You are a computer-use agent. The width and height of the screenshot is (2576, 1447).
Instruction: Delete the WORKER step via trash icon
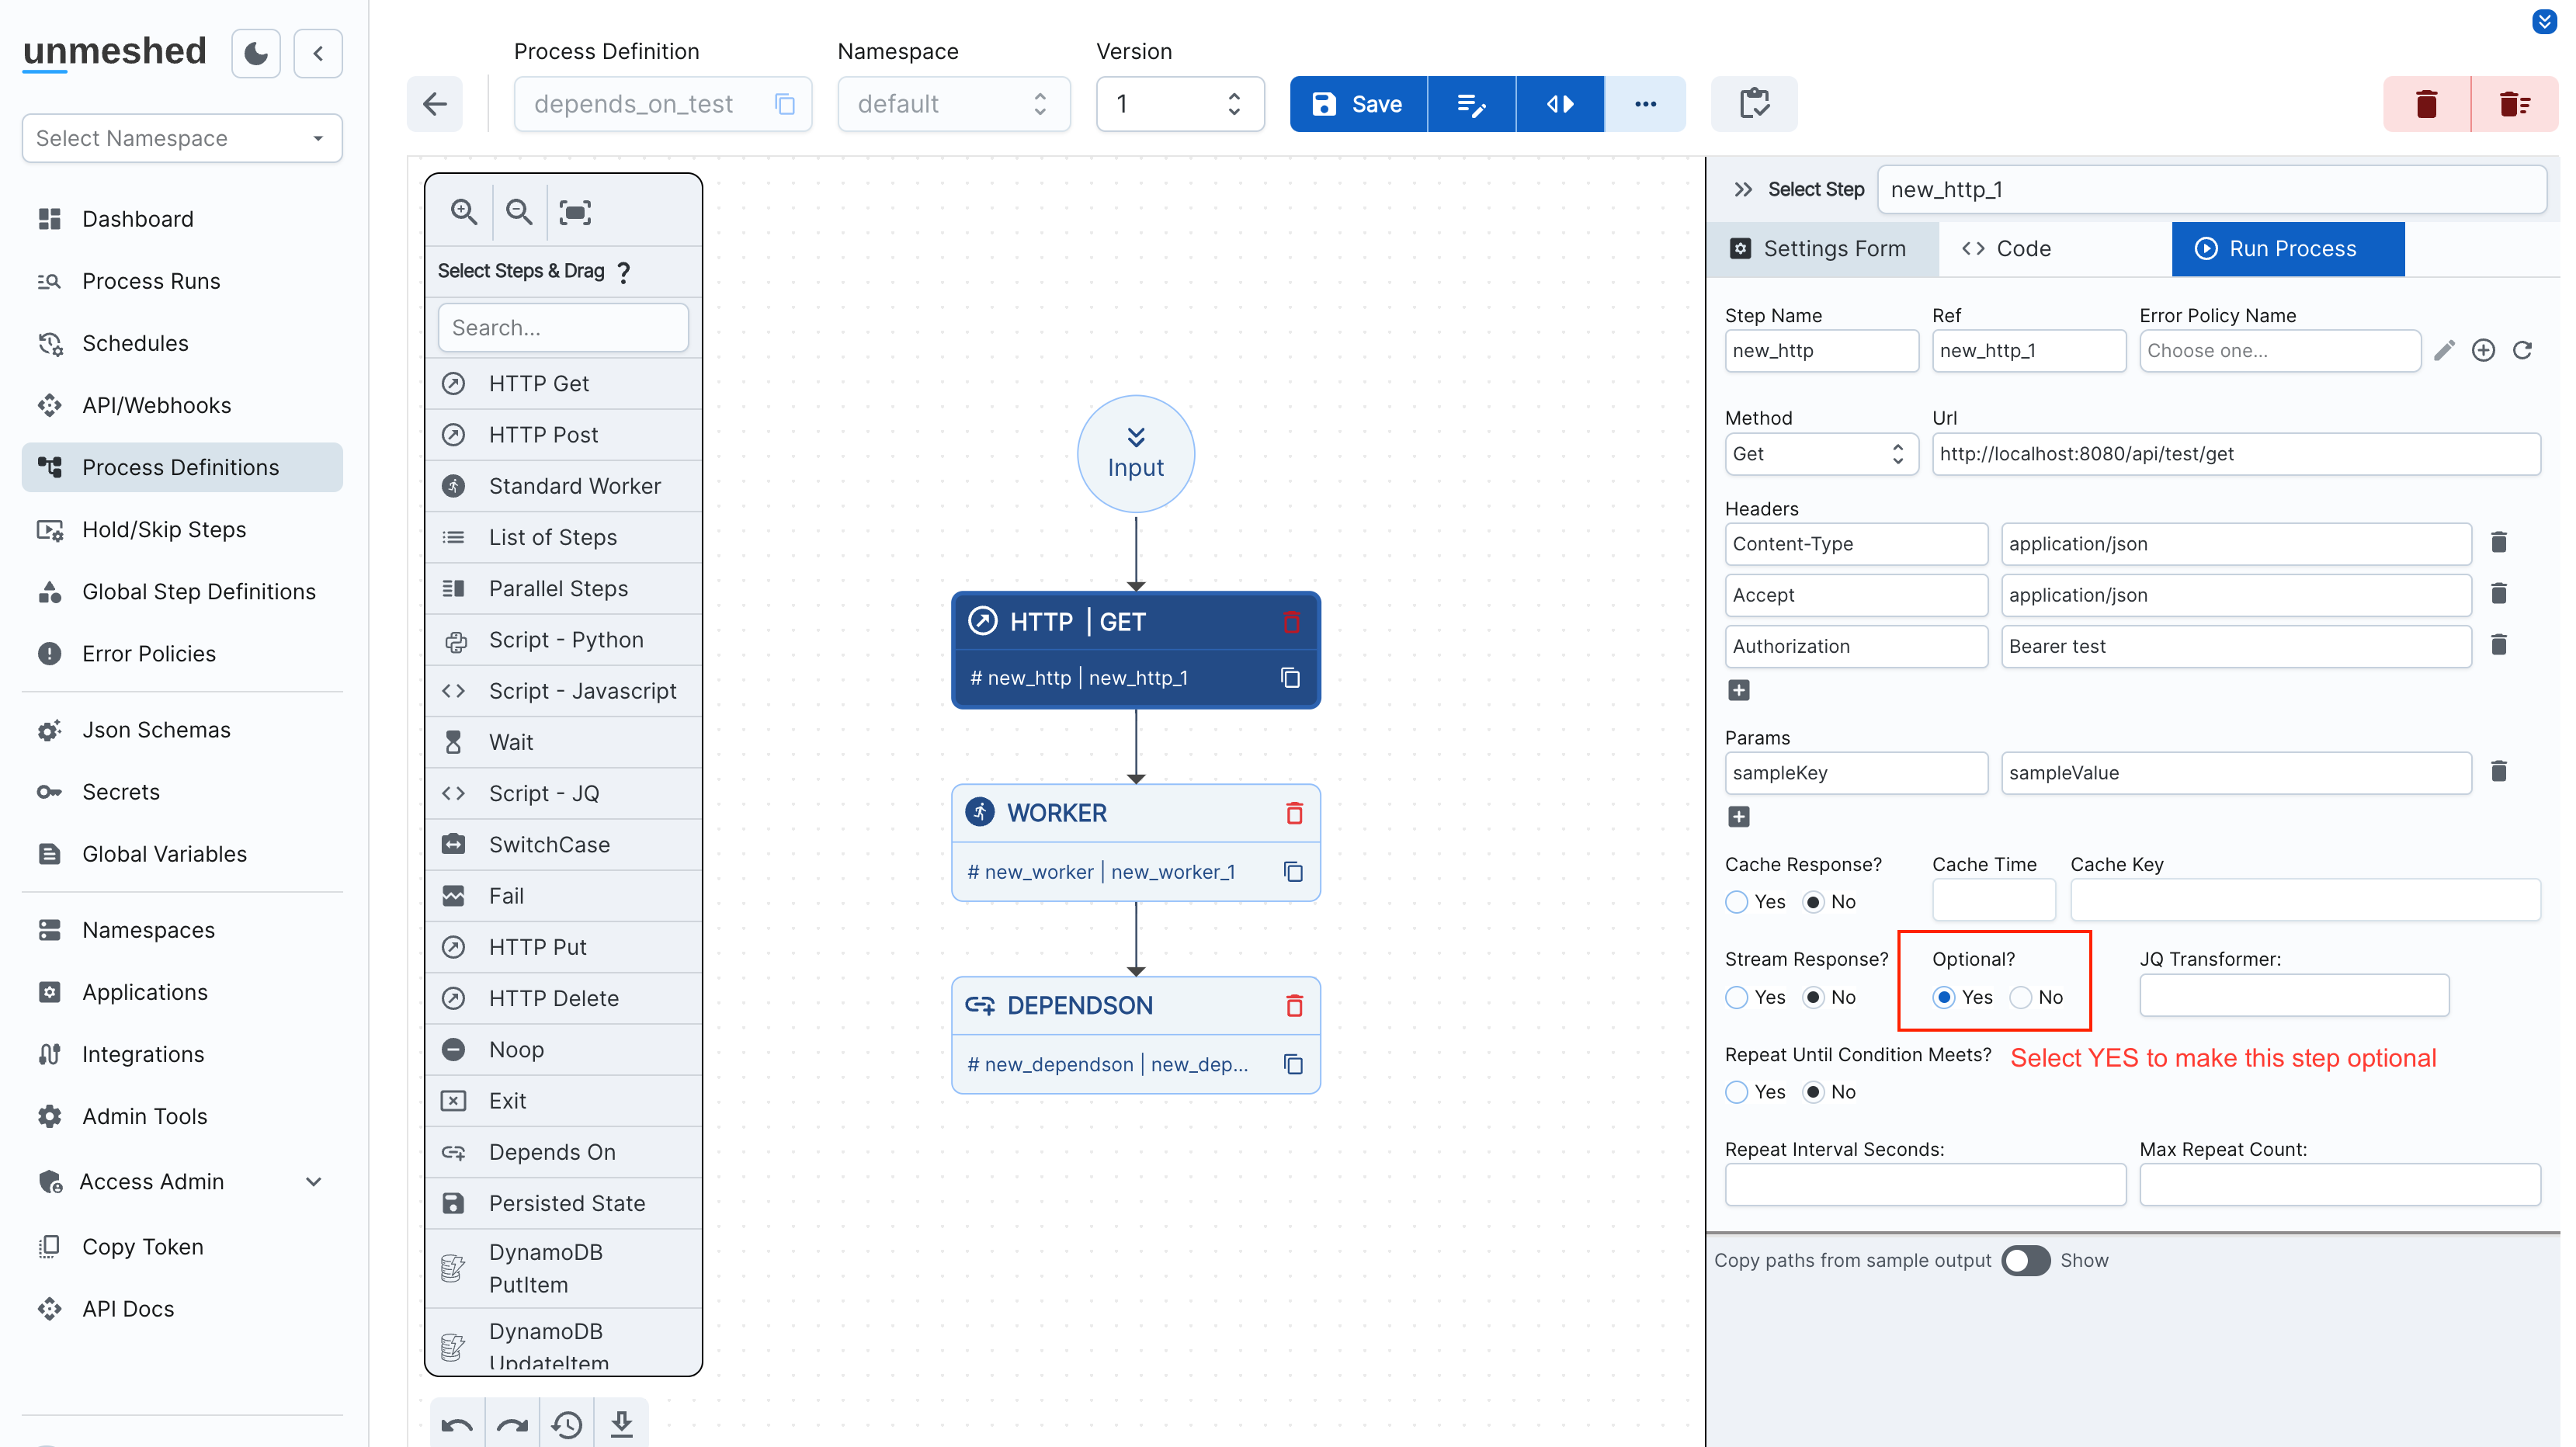click(x=1294, y=813)
